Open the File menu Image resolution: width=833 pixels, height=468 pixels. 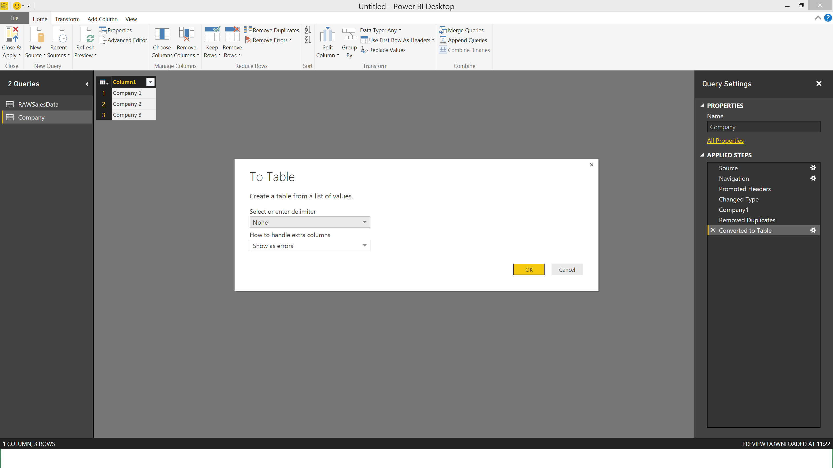coord(14,18)
